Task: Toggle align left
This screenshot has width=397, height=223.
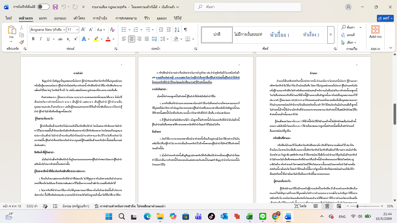Action: tap(124, 39)
